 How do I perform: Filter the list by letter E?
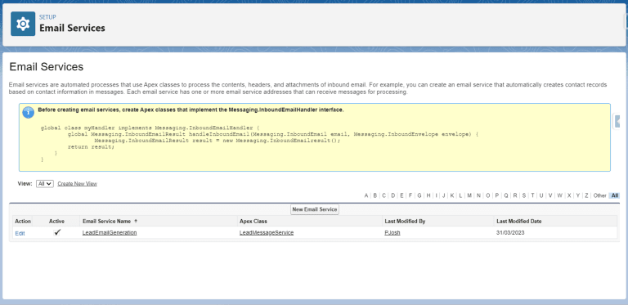tap(401, 195)
